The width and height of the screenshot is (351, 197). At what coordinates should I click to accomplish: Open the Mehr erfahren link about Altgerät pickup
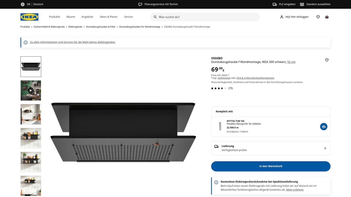tap(295, 189)
